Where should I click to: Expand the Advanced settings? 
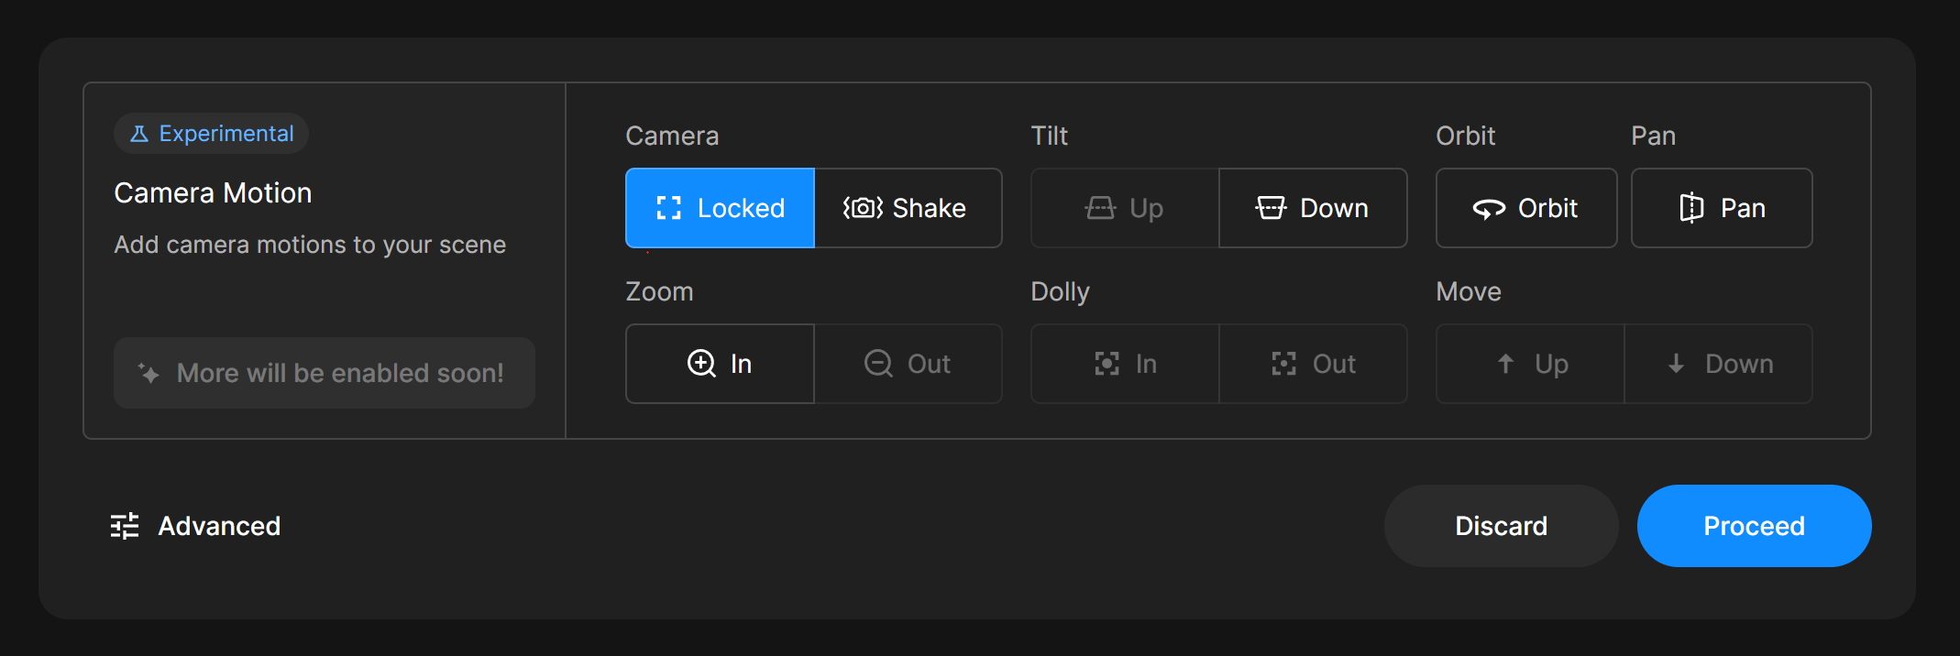pyautogui.click(x=219, y=526)
